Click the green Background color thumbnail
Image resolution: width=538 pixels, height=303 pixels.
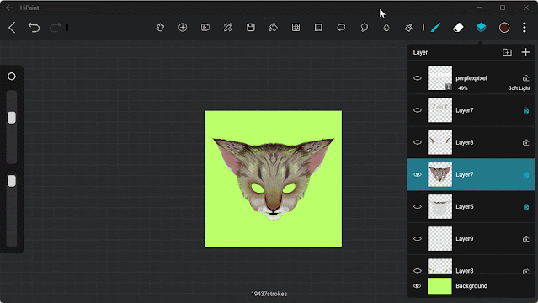pyautogui.click(x=439, y=286)
